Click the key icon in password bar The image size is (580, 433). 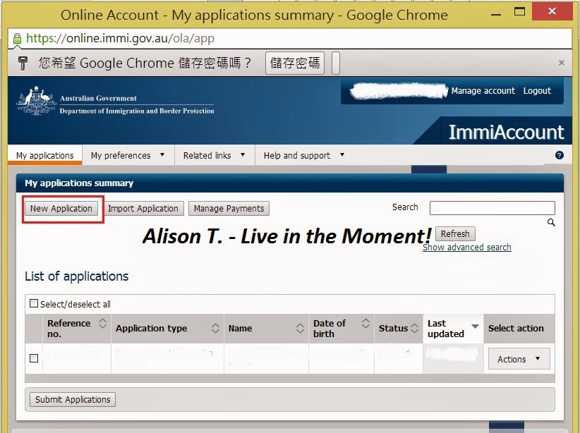[23, 63]
